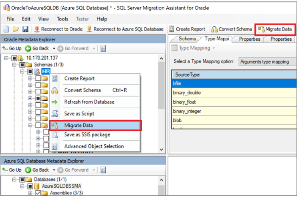Click the Open project folder icon
Image resolution: width=297 pixels, height=197 pixels.
[x=15, y=29]
